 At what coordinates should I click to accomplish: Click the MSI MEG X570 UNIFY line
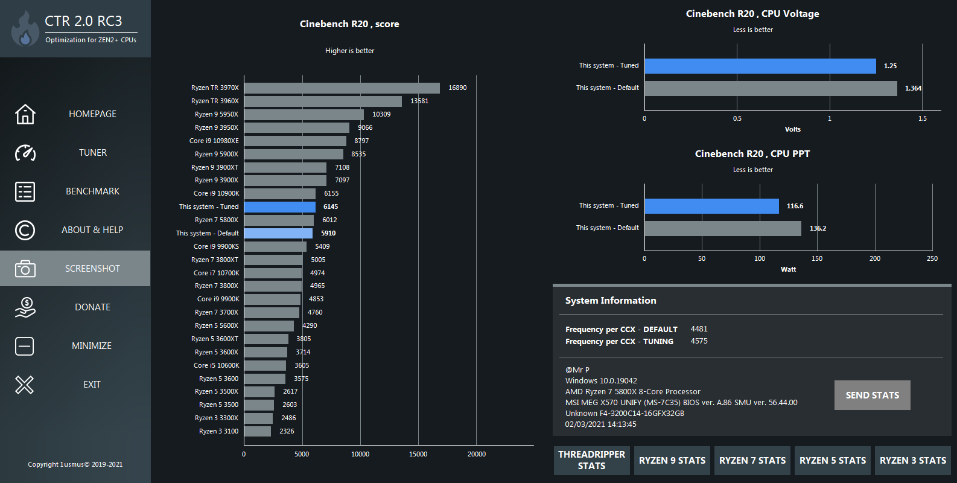coord(681,403)
